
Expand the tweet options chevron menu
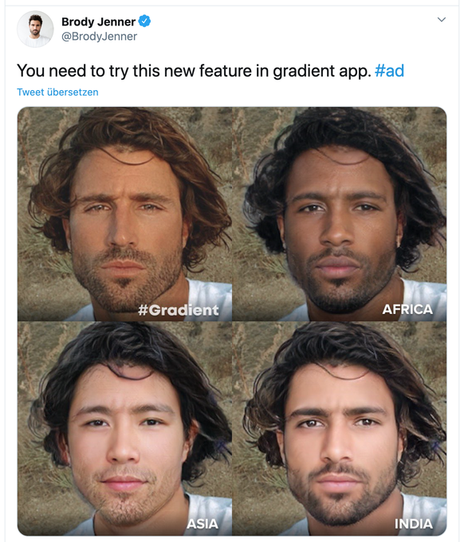[x=442, y=19]
